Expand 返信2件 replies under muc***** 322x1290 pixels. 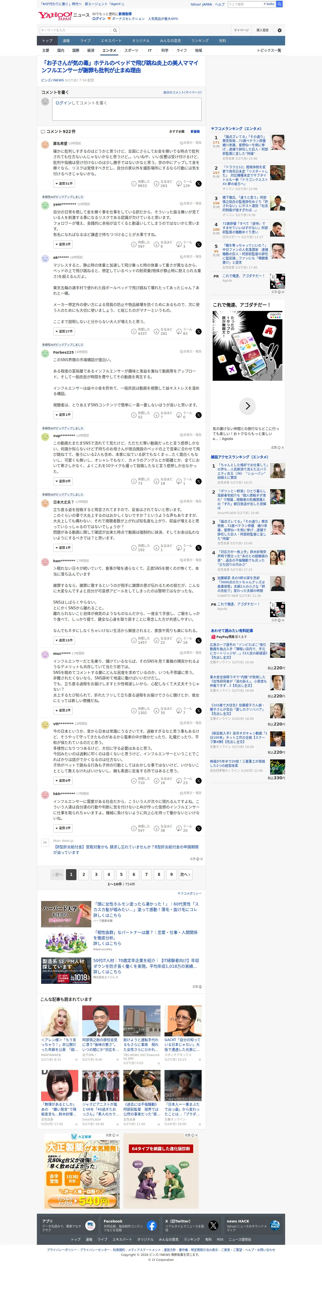pos(63,711)
